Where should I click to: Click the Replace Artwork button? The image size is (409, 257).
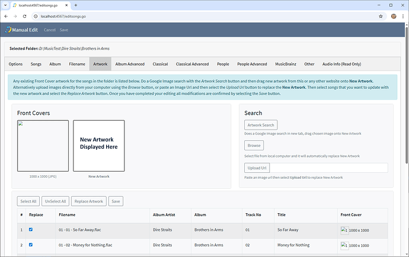pos(89,201)
